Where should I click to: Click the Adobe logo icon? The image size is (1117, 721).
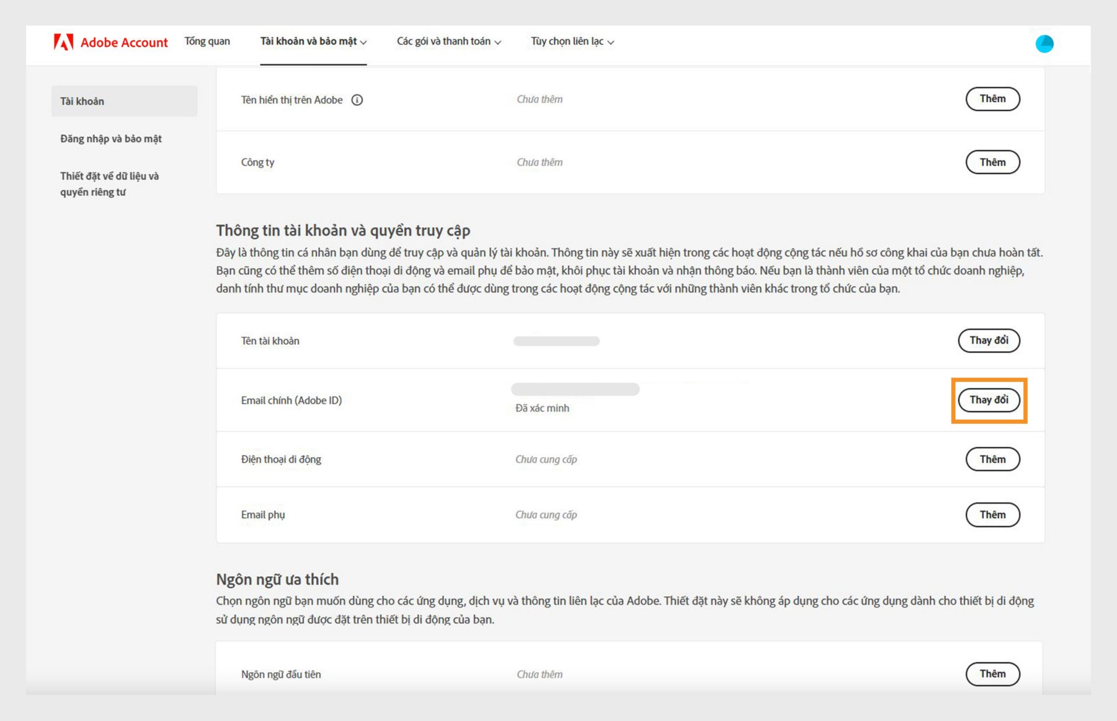[x=63, y=42]
